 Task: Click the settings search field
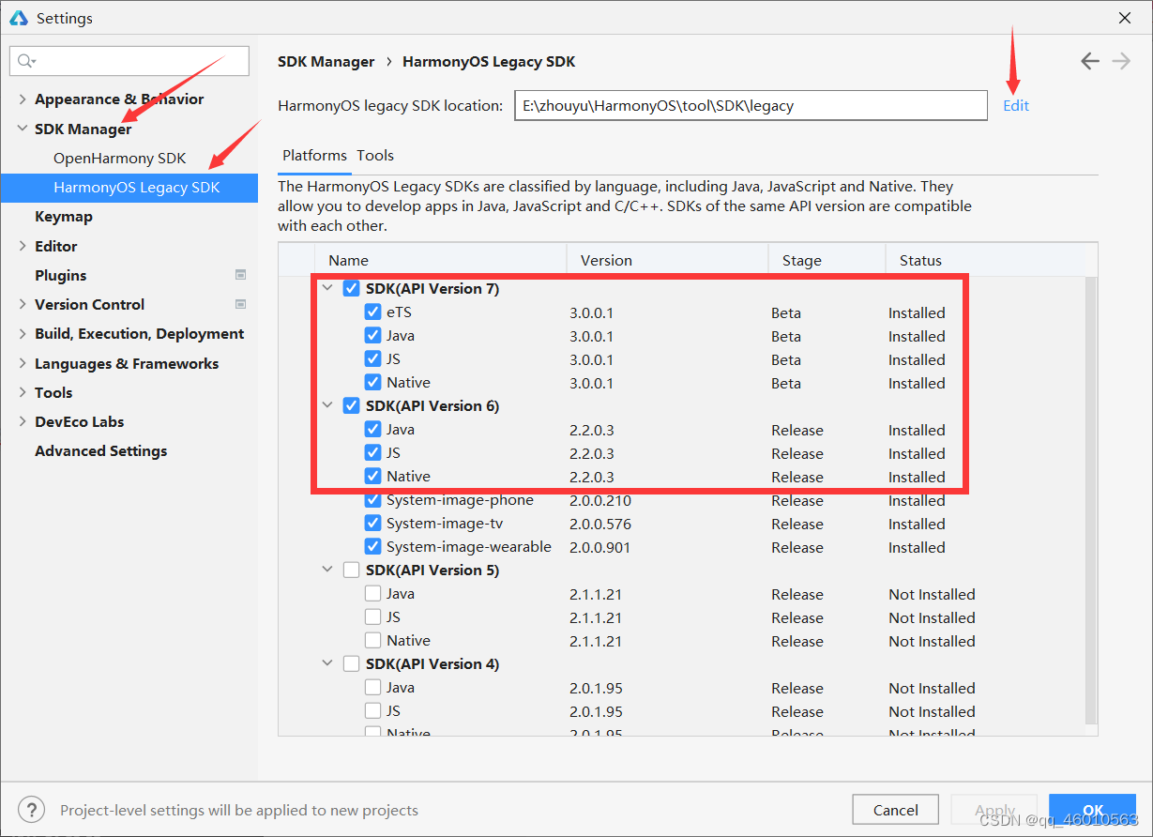[x=129, y=61]
